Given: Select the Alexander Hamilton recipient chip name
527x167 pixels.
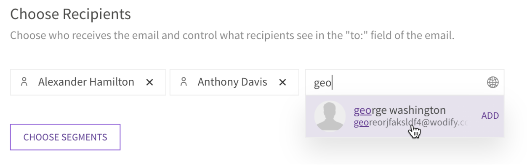Looking at the screenshot, I should [86, 82].
